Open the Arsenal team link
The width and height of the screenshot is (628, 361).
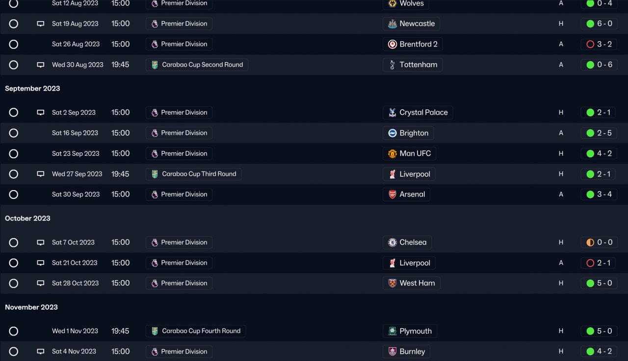[406, 194]
